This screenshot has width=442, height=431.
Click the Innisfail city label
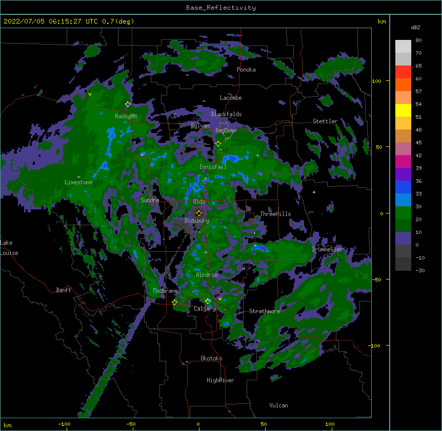pos(213,167)
